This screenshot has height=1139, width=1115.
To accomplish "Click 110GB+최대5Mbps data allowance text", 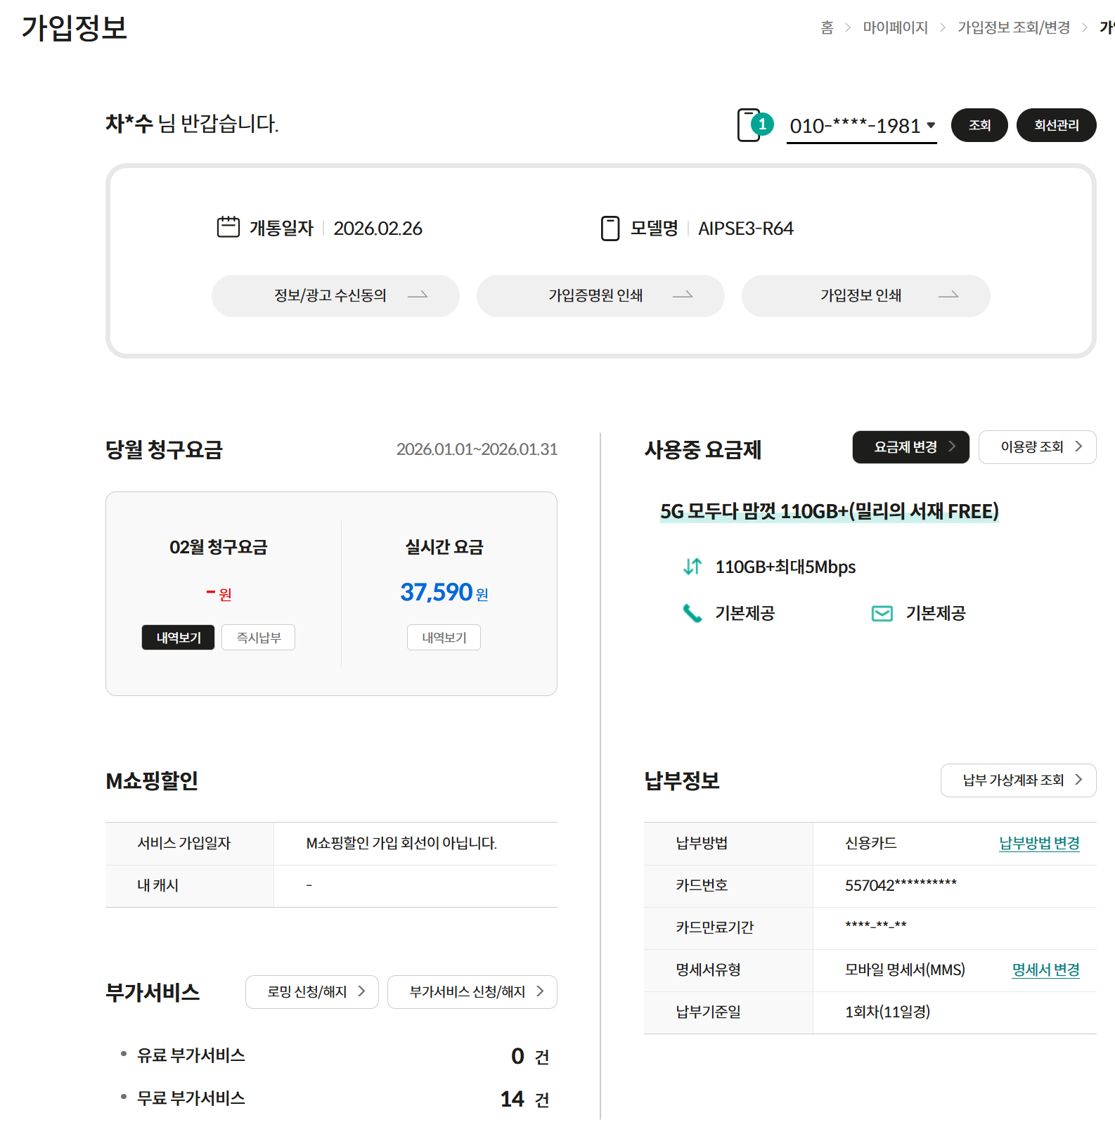I will click(x=785, y=567).
